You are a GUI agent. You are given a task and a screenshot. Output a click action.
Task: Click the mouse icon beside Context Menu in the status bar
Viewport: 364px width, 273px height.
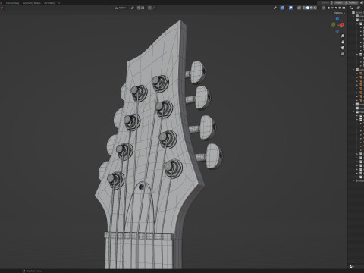(24, 271)
